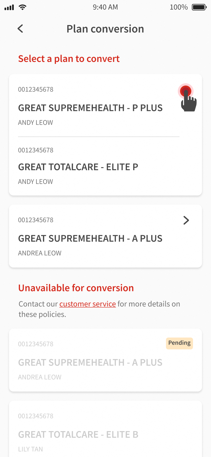Tap the battery icon in status bar
Image resolution: width=211 pixels, height=457 pixels.
point(199,7)
